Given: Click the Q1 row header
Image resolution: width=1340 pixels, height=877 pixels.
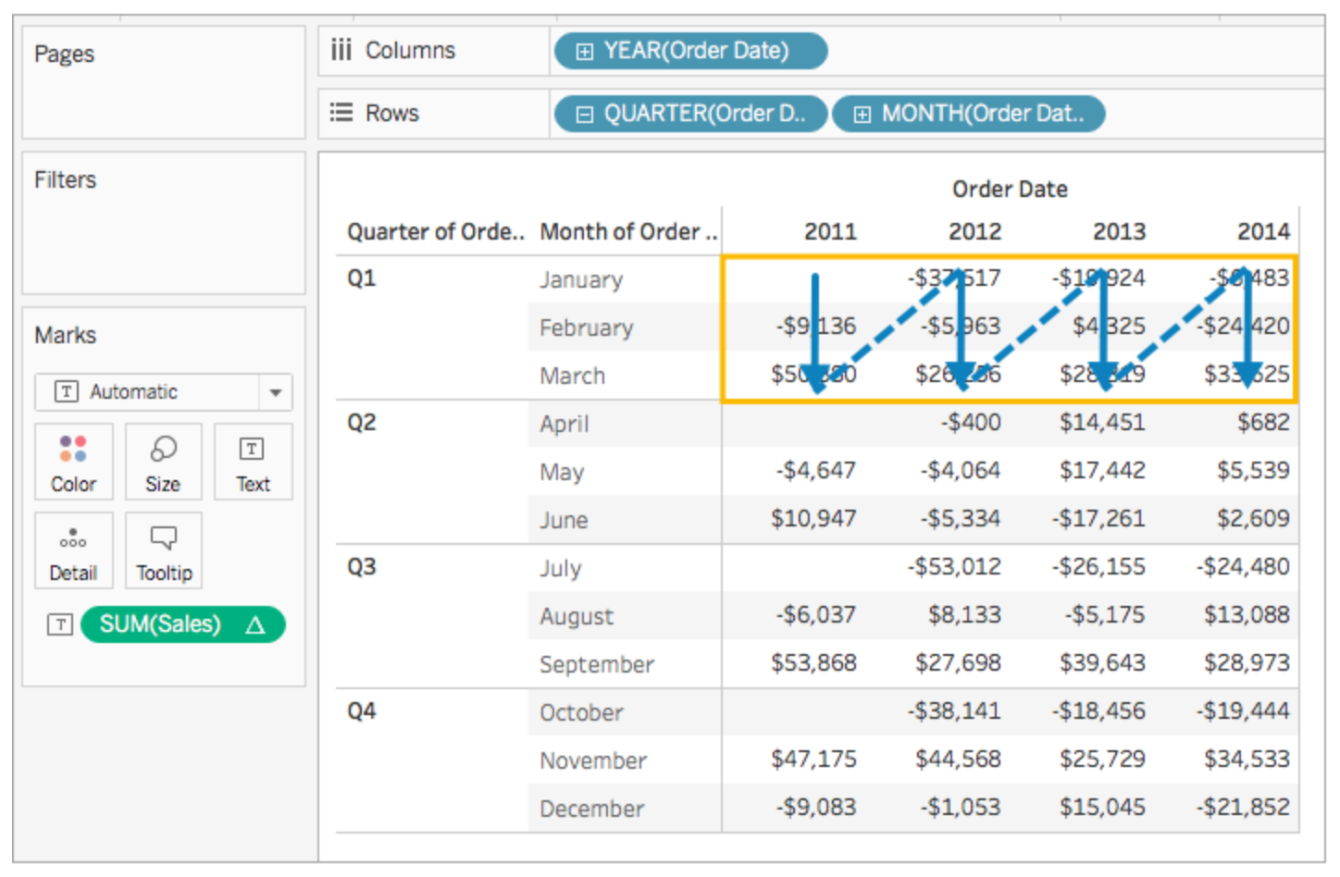Looking at the screenshot, I should tap(361, 278).
